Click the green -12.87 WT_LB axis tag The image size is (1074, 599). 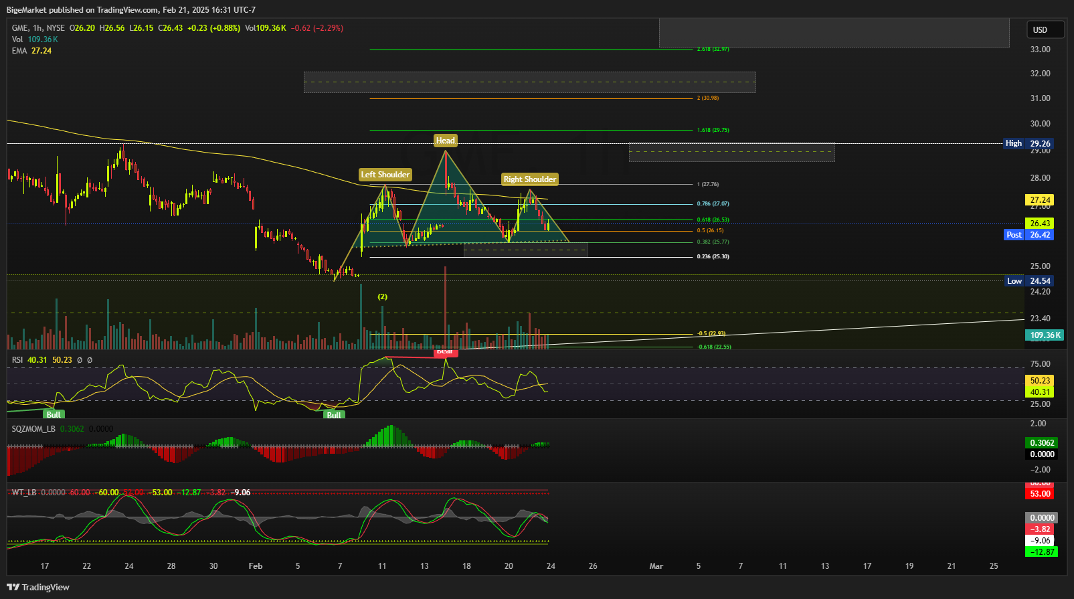tap(1041, 552)
